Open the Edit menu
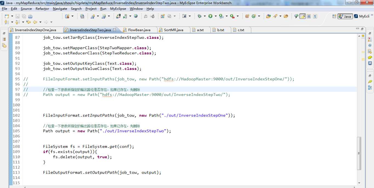Image resolution: width=374 pixels, height=188 pixels. tap(14, 9)
